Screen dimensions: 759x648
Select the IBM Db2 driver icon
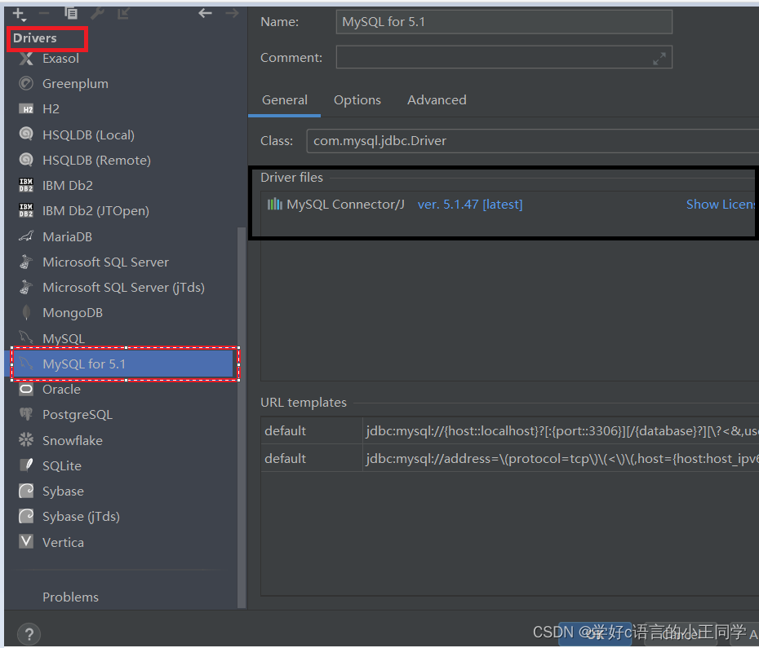26,185
